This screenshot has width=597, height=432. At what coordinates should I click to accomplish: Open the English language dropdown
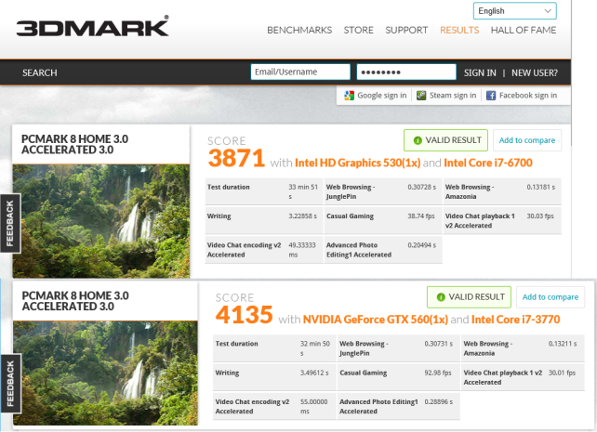(515, 11)
